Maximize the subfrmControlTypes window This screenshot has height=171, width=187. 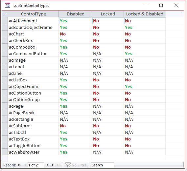pos(161,5)
